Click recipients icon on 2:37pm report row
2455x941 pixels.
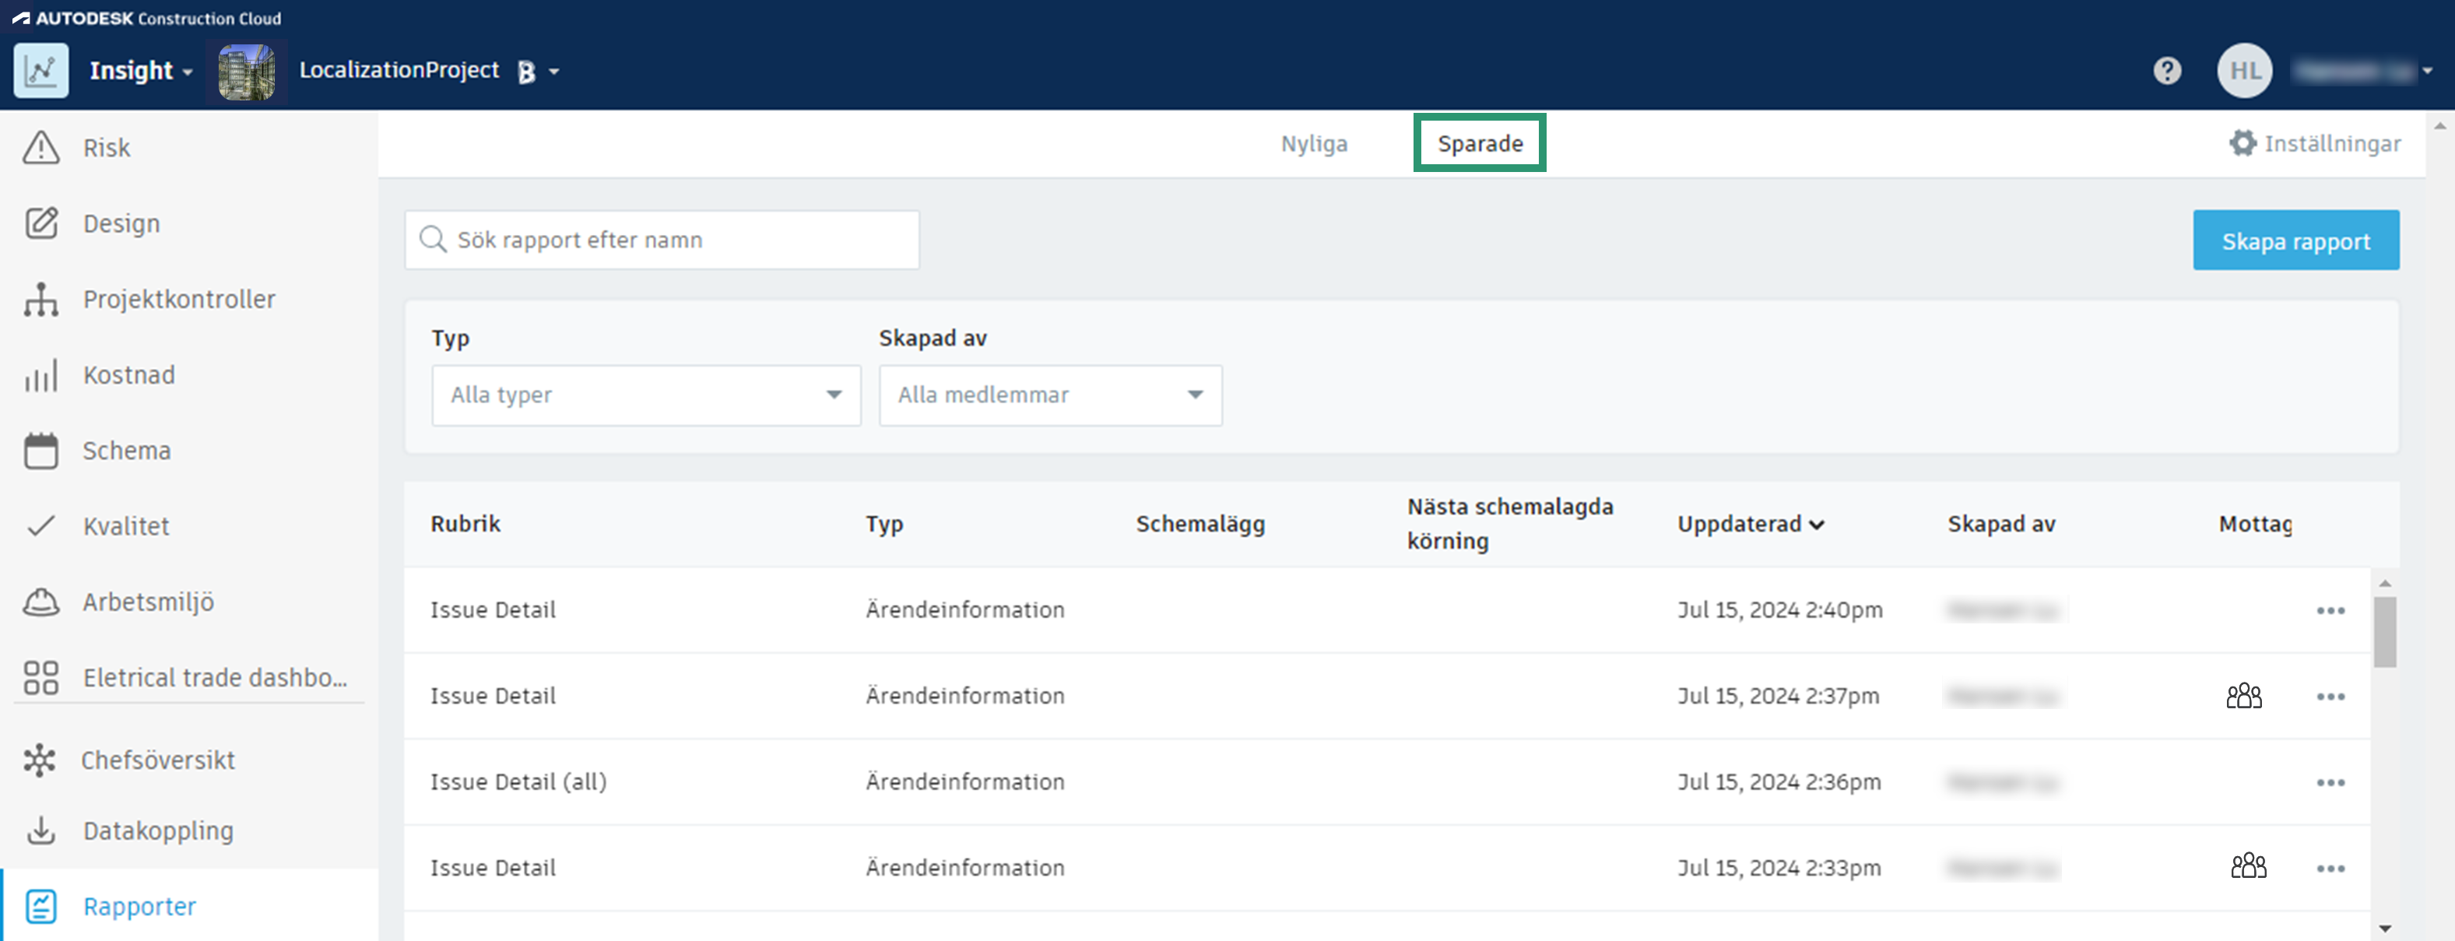click(x=2243, y=696)
